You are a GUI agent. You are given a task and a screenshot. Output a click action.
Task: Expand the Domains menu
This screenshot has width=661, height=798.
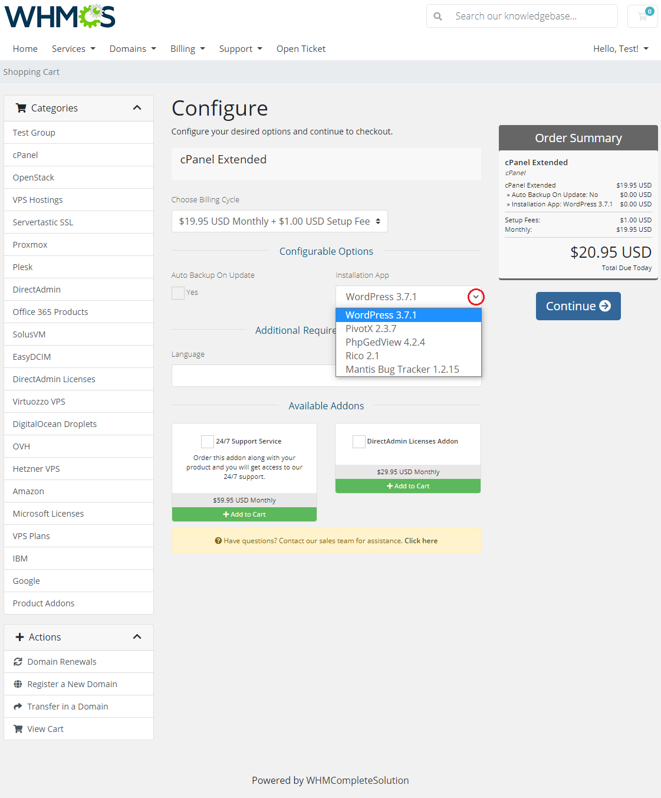133,49
